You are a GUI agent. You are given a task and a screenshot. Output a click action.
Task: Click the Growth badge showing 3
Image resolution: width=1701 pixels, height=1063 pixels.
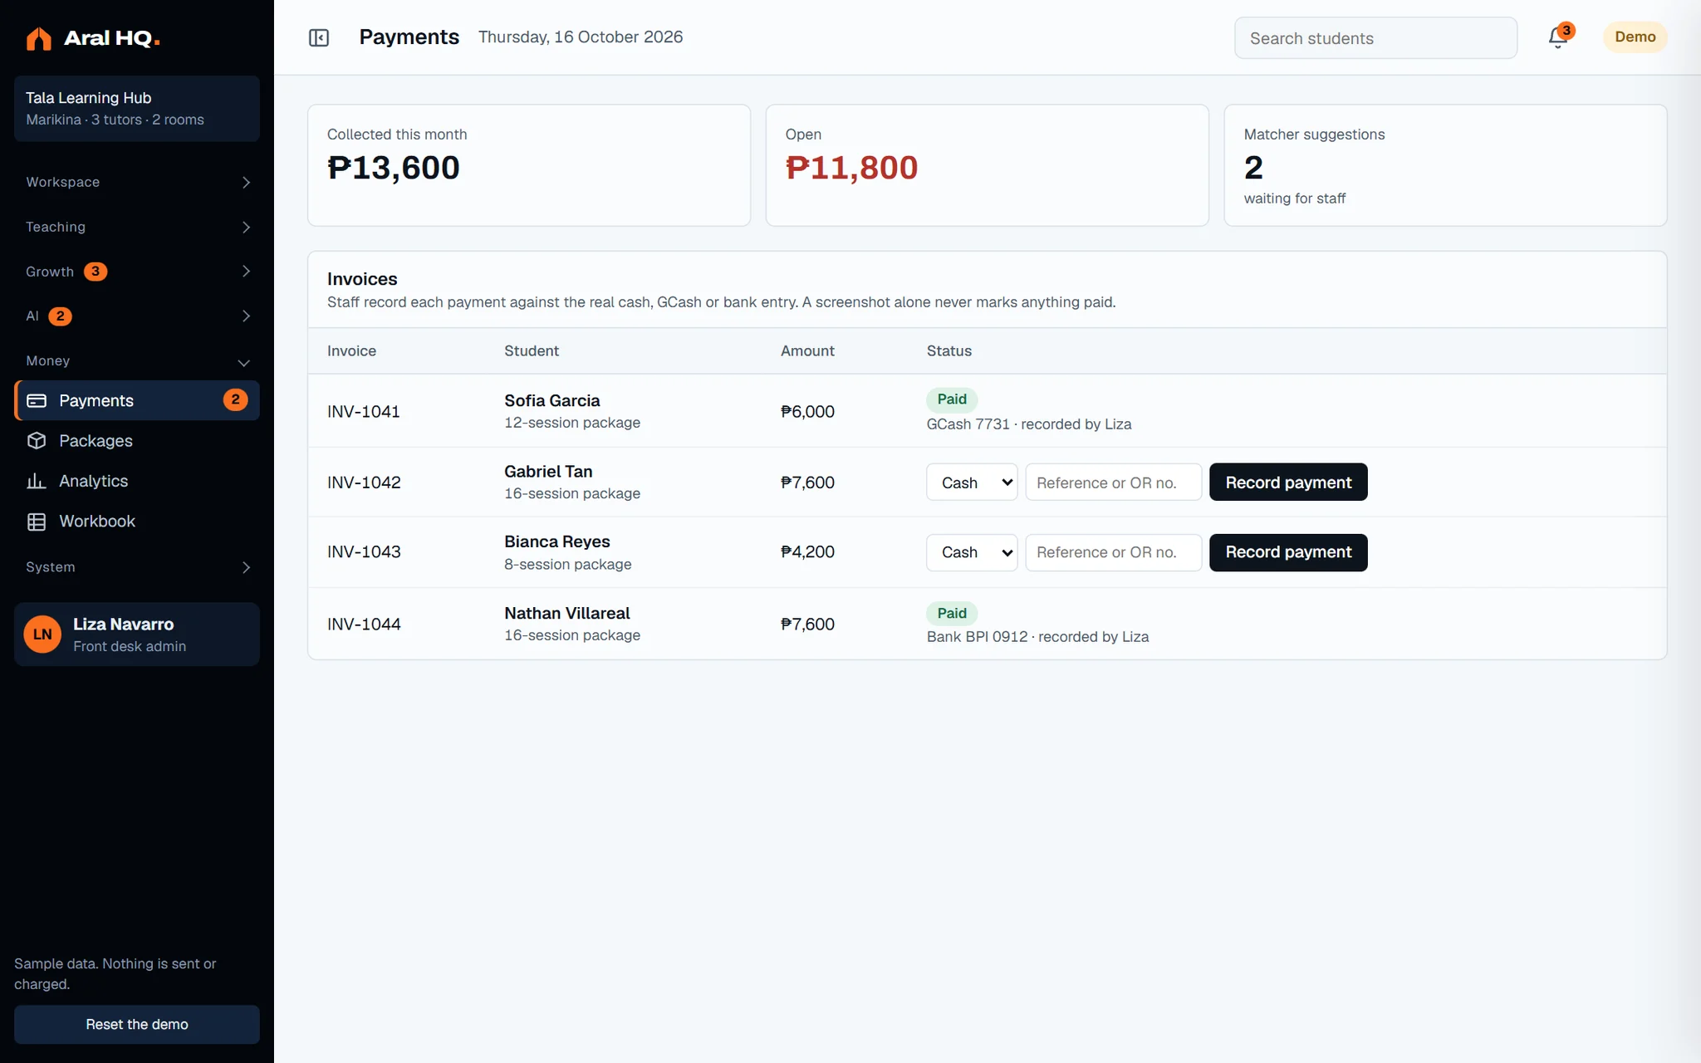[96, 272]
